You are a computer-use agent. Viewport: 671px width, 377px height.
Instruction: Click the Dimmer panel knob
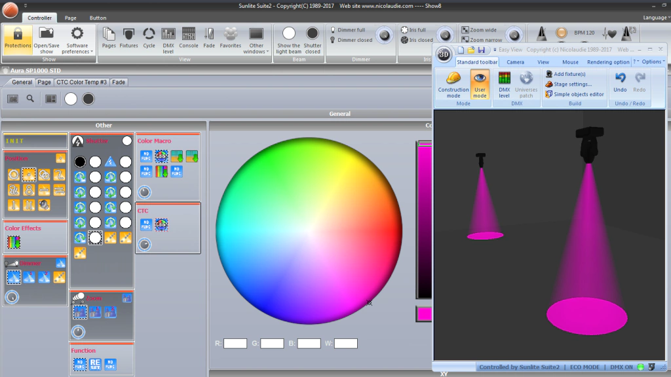[x=12, y=296]
